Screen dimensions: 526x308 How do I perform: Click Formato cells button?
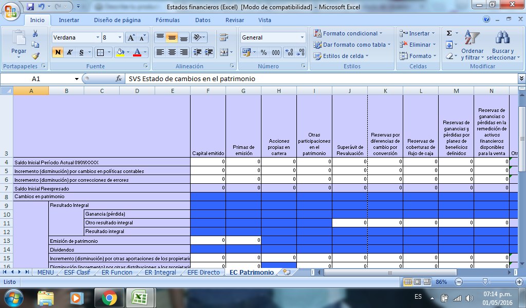pyautogui.click(x=418, y=56)
